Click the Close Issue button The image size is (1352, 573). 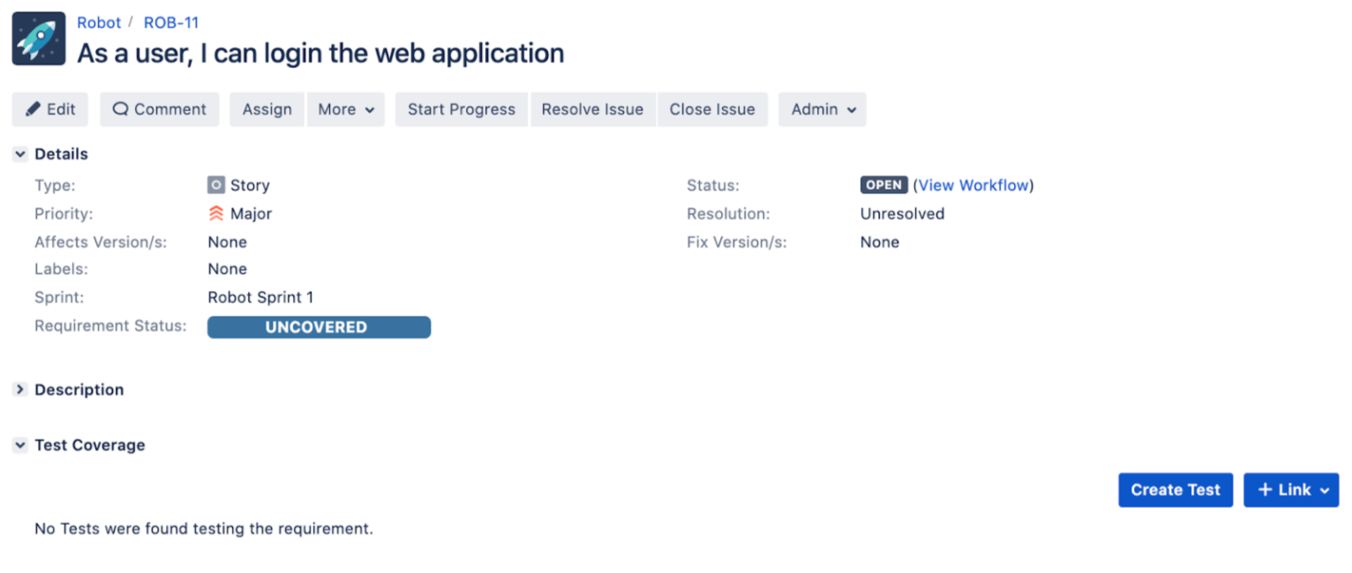[x=712, y=109]
